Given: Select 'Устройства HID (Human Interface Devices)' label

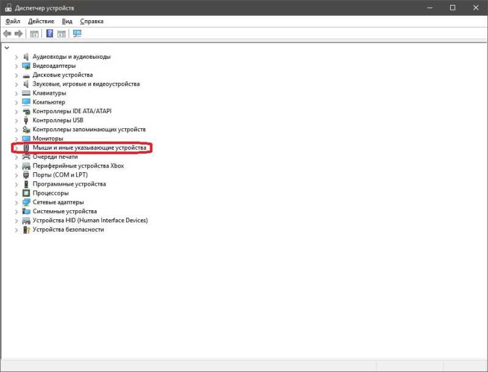Looking at the screenshot, I should 90,221.
